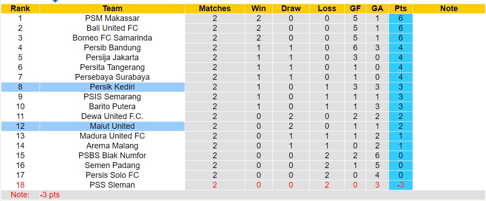Click PSM Makassar's blue points cell
Image resolution: width=486 pixels, height=201 pixels.
pos(400,18)
